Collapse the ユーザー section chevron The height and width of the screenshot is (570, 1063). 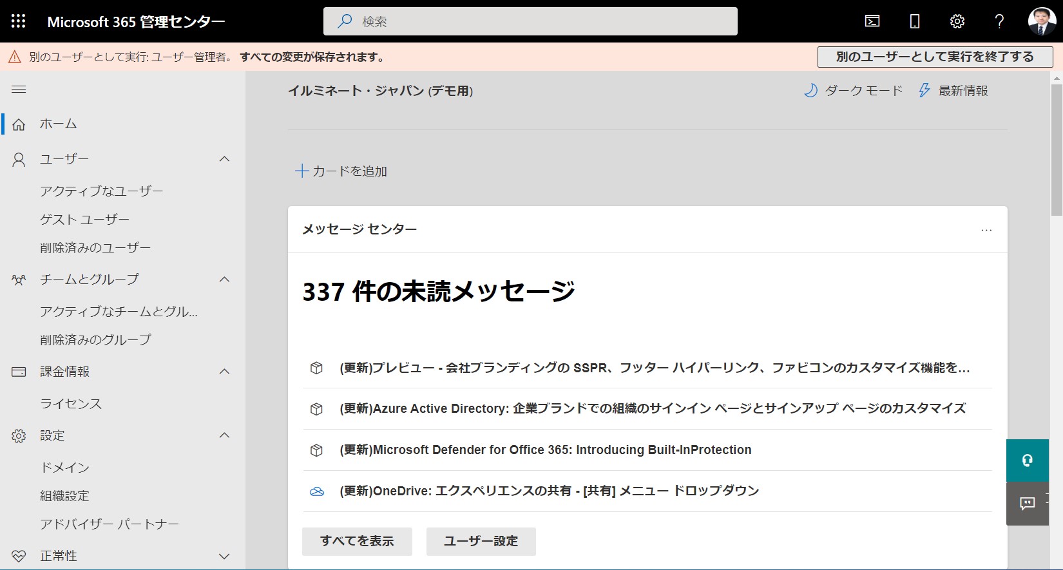(224, 159)
